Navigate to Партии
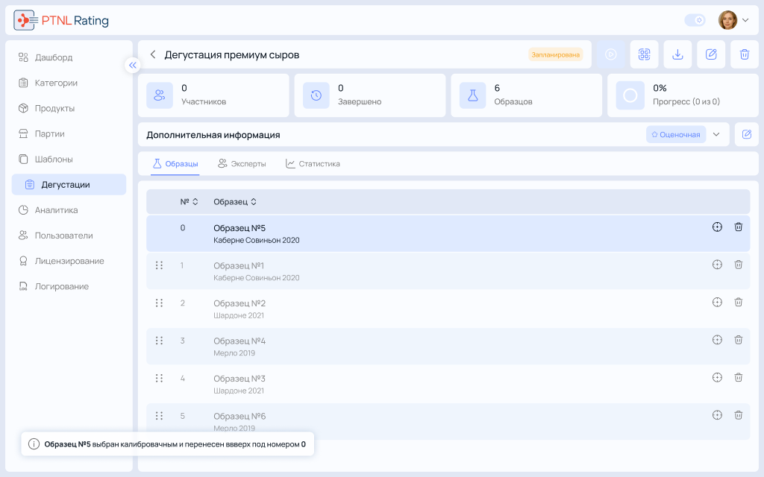This screenshot has width=764, height=477. click(x=69, y=133)
